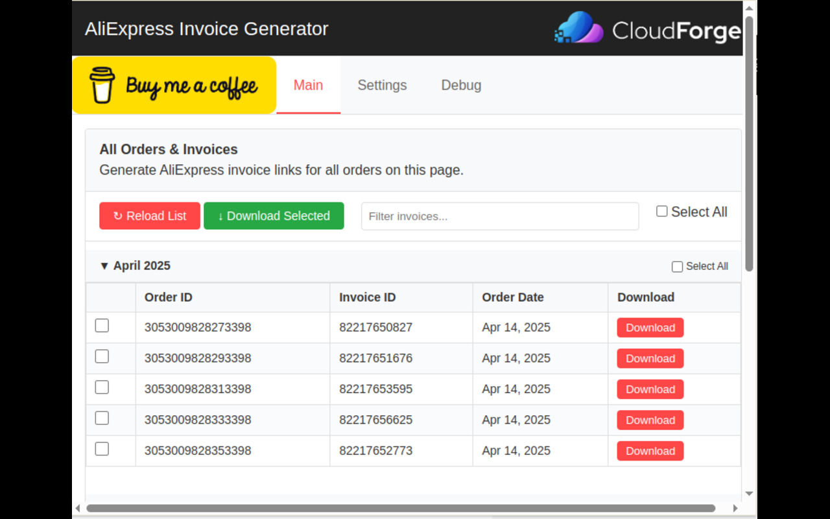Toggle the top Select All checkbox
This screenshot has width=830, height=519.
662,211
